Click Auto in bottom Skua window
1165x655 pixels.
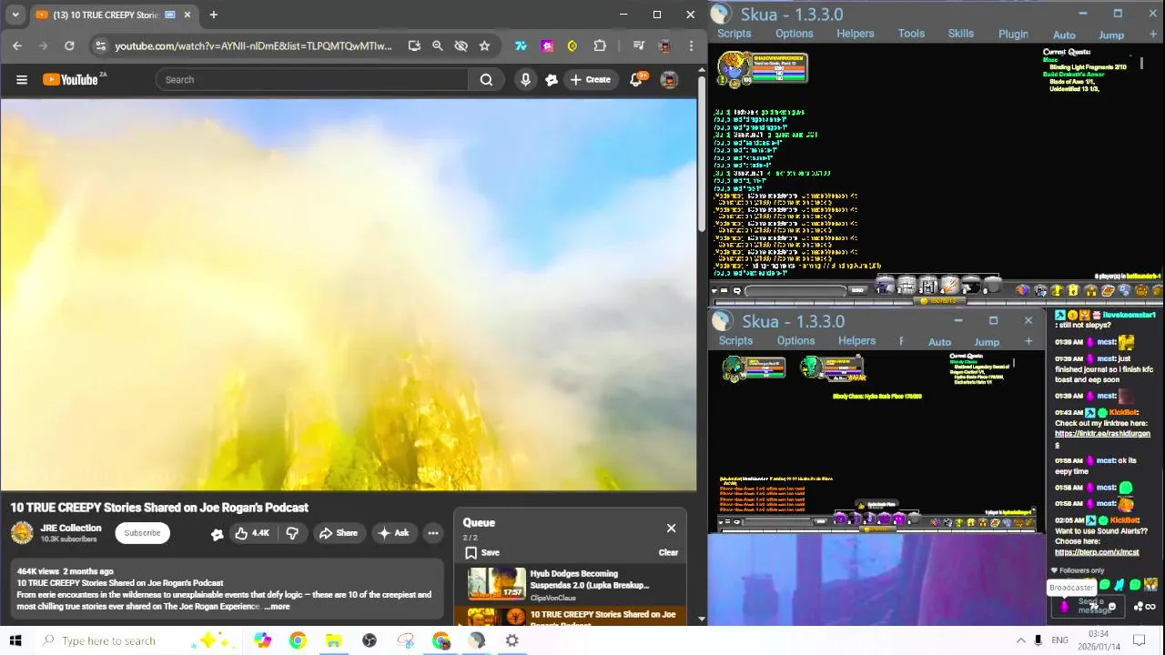tap(939, 342)
